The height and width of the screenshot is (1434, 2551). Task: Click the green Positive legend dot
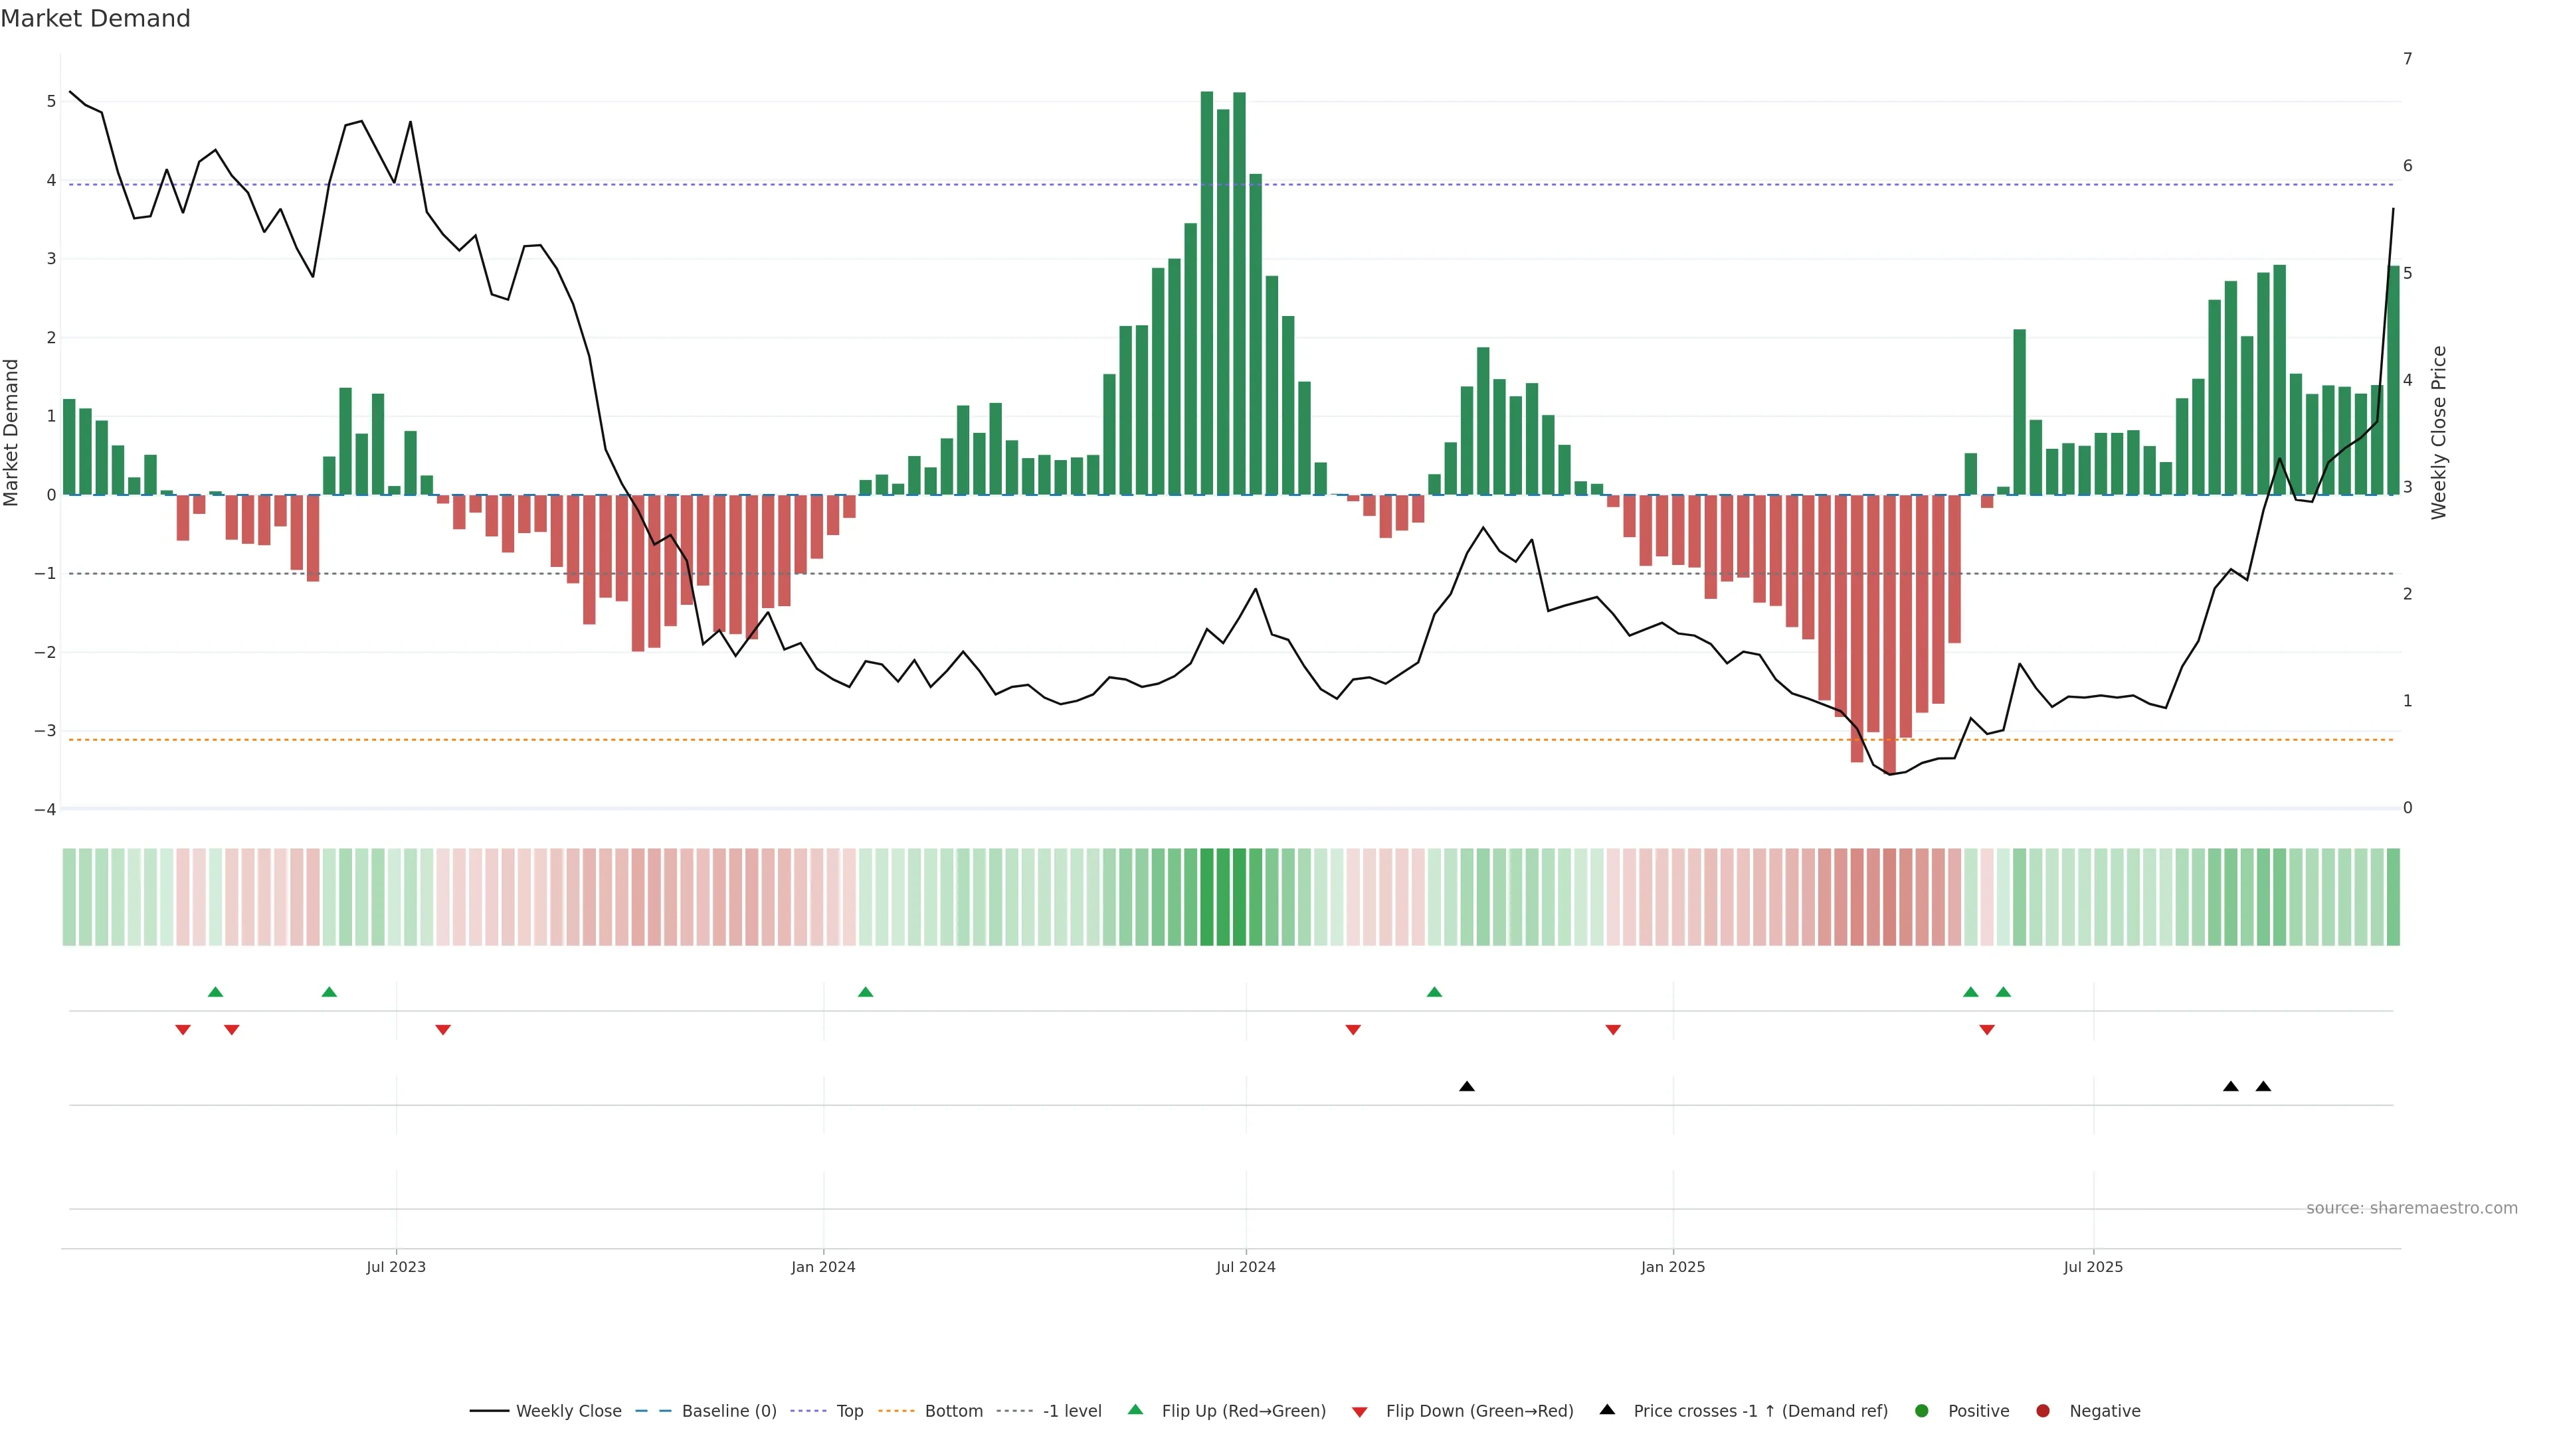tap(1922, 1411)
